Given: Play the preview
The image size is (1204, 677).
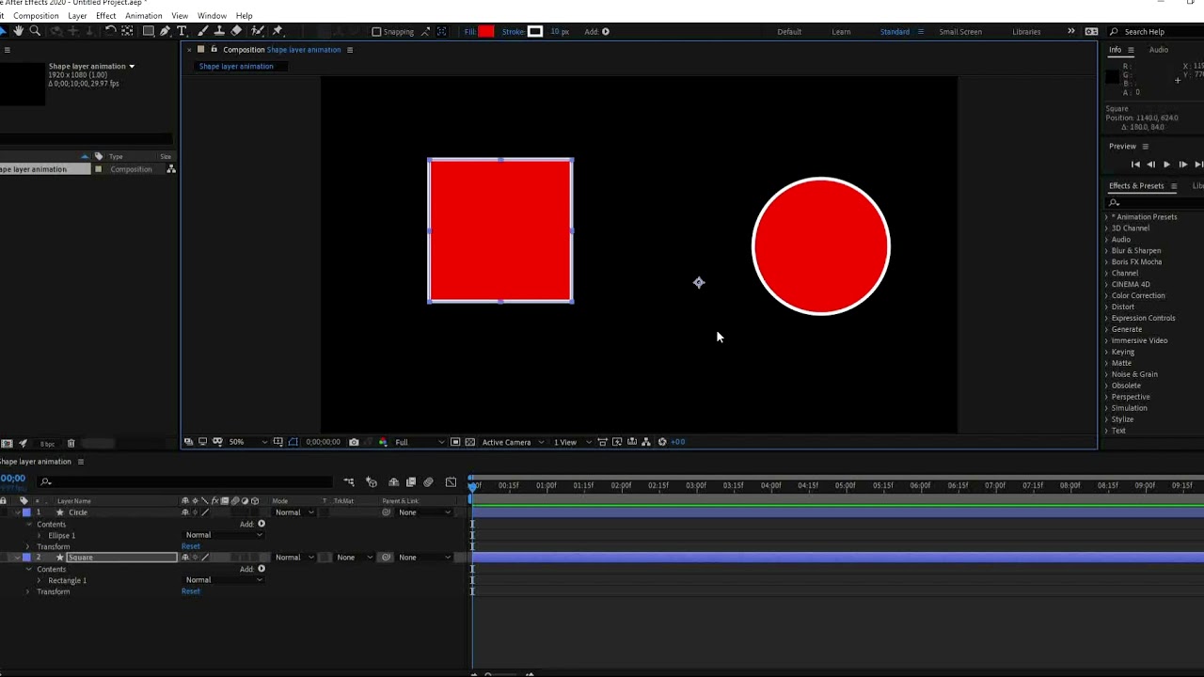Looking at the screenshot, I should click(x=1166, y=165).
